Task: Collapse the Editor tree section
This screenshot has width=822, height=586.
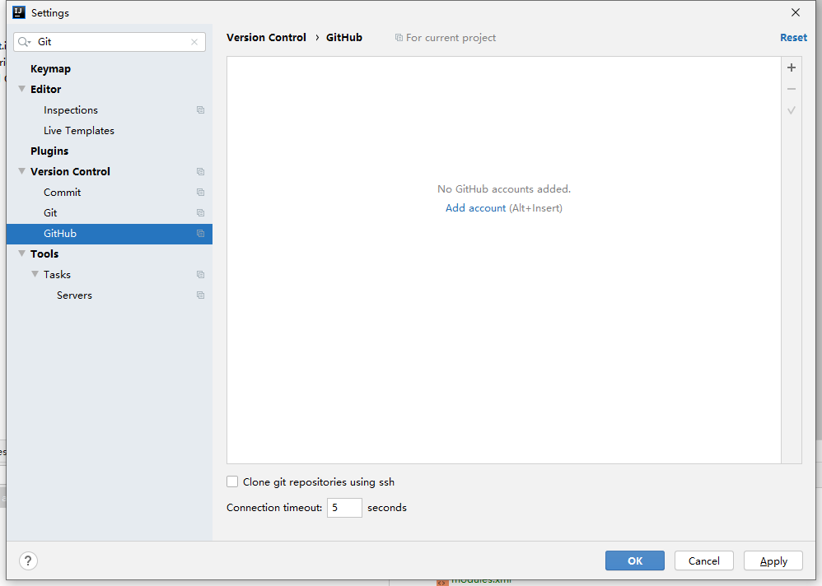Action: coord(21,89)
